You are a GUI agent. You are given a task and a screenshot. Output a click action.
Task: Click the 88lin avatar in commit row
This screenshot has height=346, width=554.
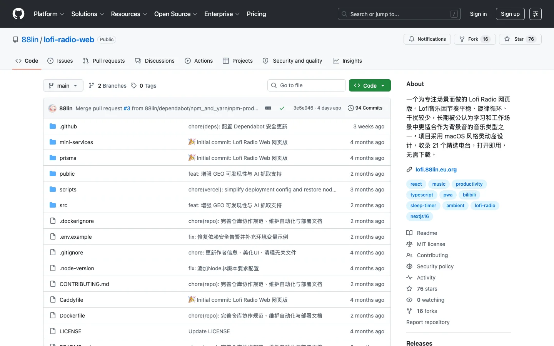(52, 108)
